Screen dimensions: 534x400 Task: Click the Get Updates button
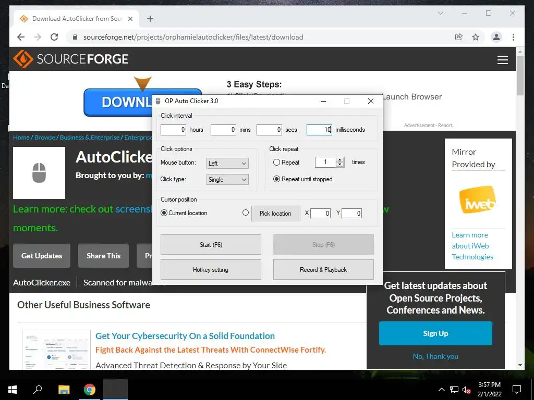(42, 256)
